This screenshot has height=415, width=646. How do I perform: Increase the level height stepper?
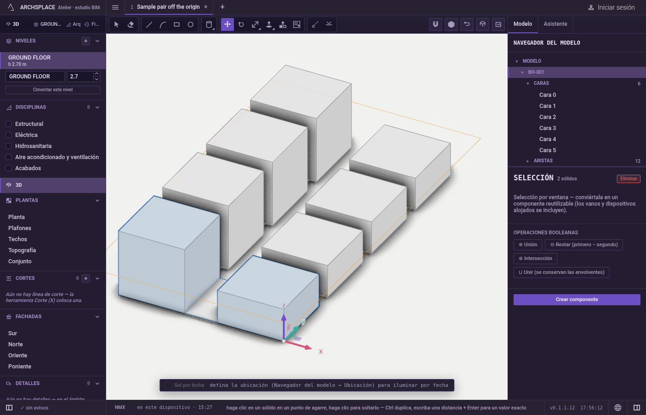(96, 74)
